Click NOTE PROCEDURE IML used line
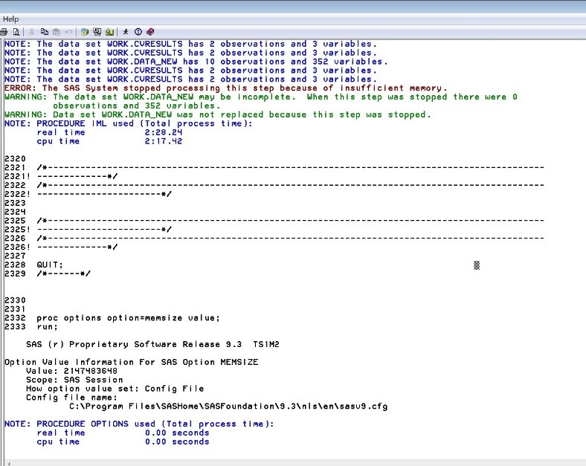586x466 pixels. click(x=129, y=123)
